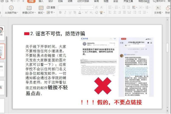Apply font color with the A icon
Viewport: 171px width, 114px height.
click(80, 12)
